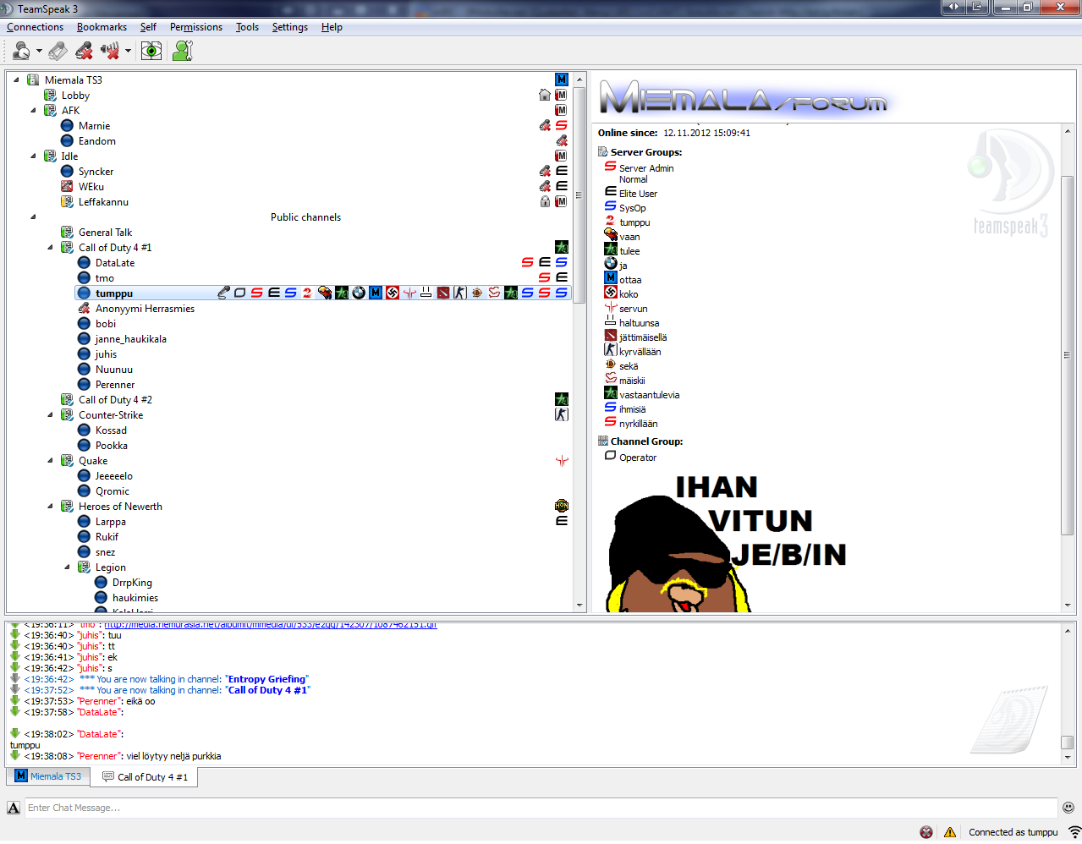The image size is (1082, 844).
Task: Click the green icon on Call of Duty 4 #2 row
Action: (562, 400)
